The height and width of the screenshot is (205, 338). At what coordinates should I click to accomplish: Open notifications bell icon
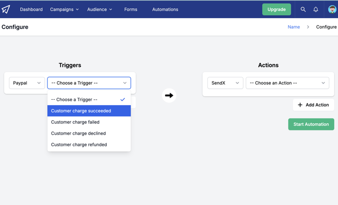315,9
